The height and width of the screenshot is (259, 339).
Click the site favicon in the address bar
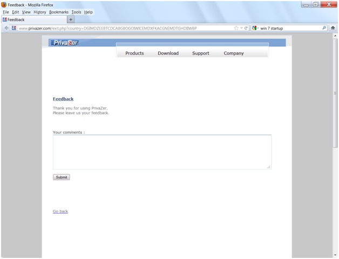14,28
